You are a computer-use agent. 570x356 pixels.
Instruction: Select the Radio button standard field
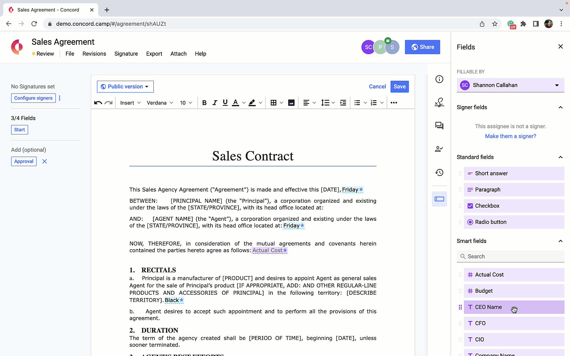pos(514,222)
